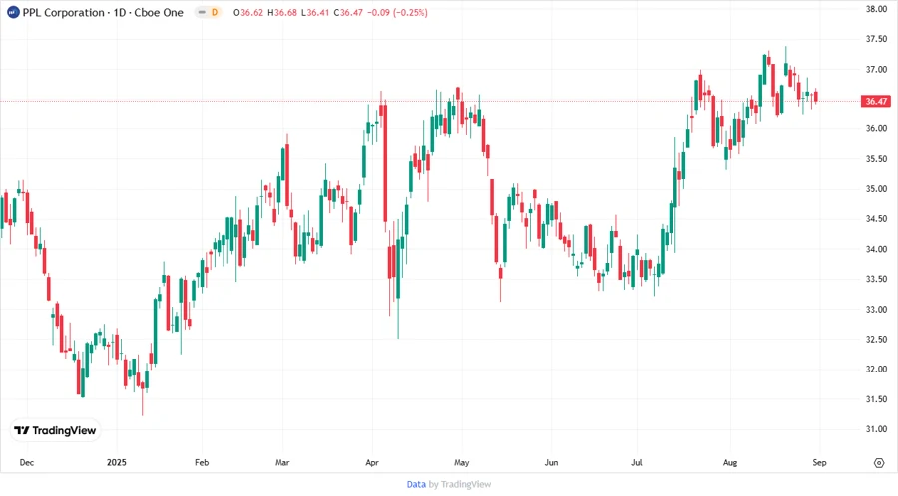
Task: Click the 34.00 price scale label
Action: tap(876, 249)
